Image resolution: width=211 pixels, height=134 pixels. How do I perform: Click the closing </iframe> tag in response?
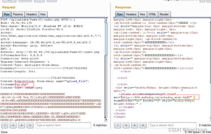click(127, 107)
